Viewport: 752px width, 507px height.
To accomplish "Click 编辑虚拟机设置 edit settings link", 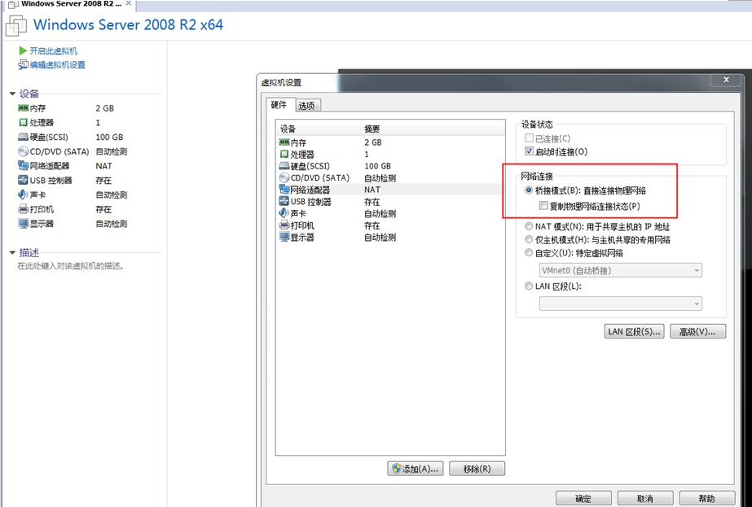I will pos(58,64).
